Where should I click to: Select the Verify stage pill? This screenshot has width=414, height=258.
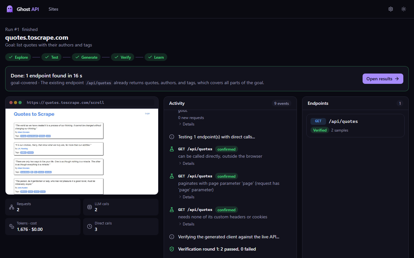click(122, 57)
